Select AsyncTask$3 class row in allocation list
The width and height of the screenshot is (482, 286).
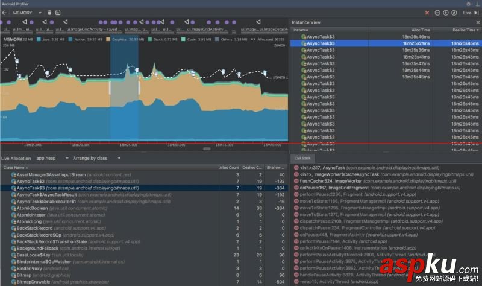click(x=144, y=188)
